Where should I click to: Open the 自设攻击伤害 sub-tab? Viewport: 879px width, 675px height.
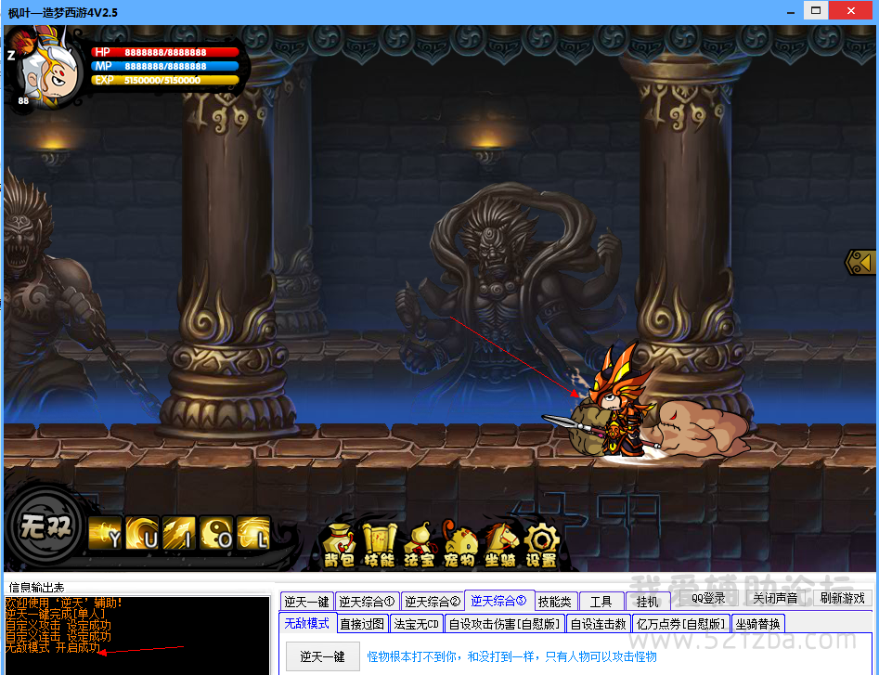coord(505,623)
